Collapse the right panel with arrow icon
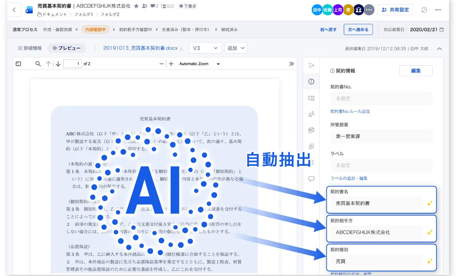459x276 pixels. click(311, 65)
